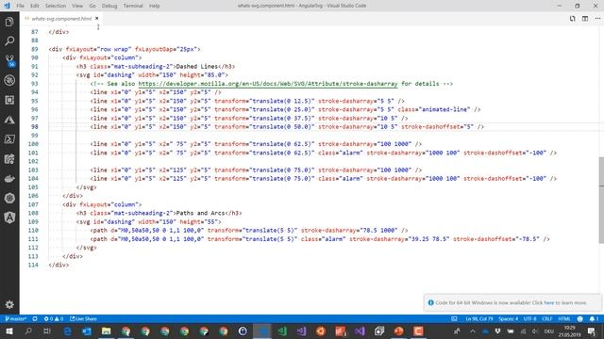This screenshot has width=604, height=339.
Task: Open File Explorer from the taskbar
Action: [107, 331]
